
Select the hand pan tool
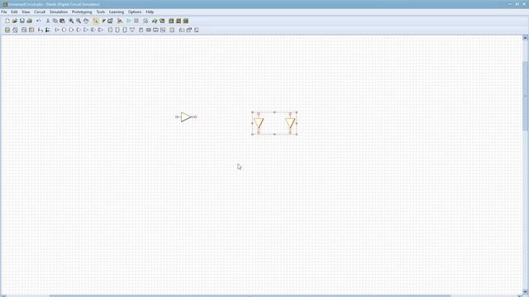[x=86, y=21]
